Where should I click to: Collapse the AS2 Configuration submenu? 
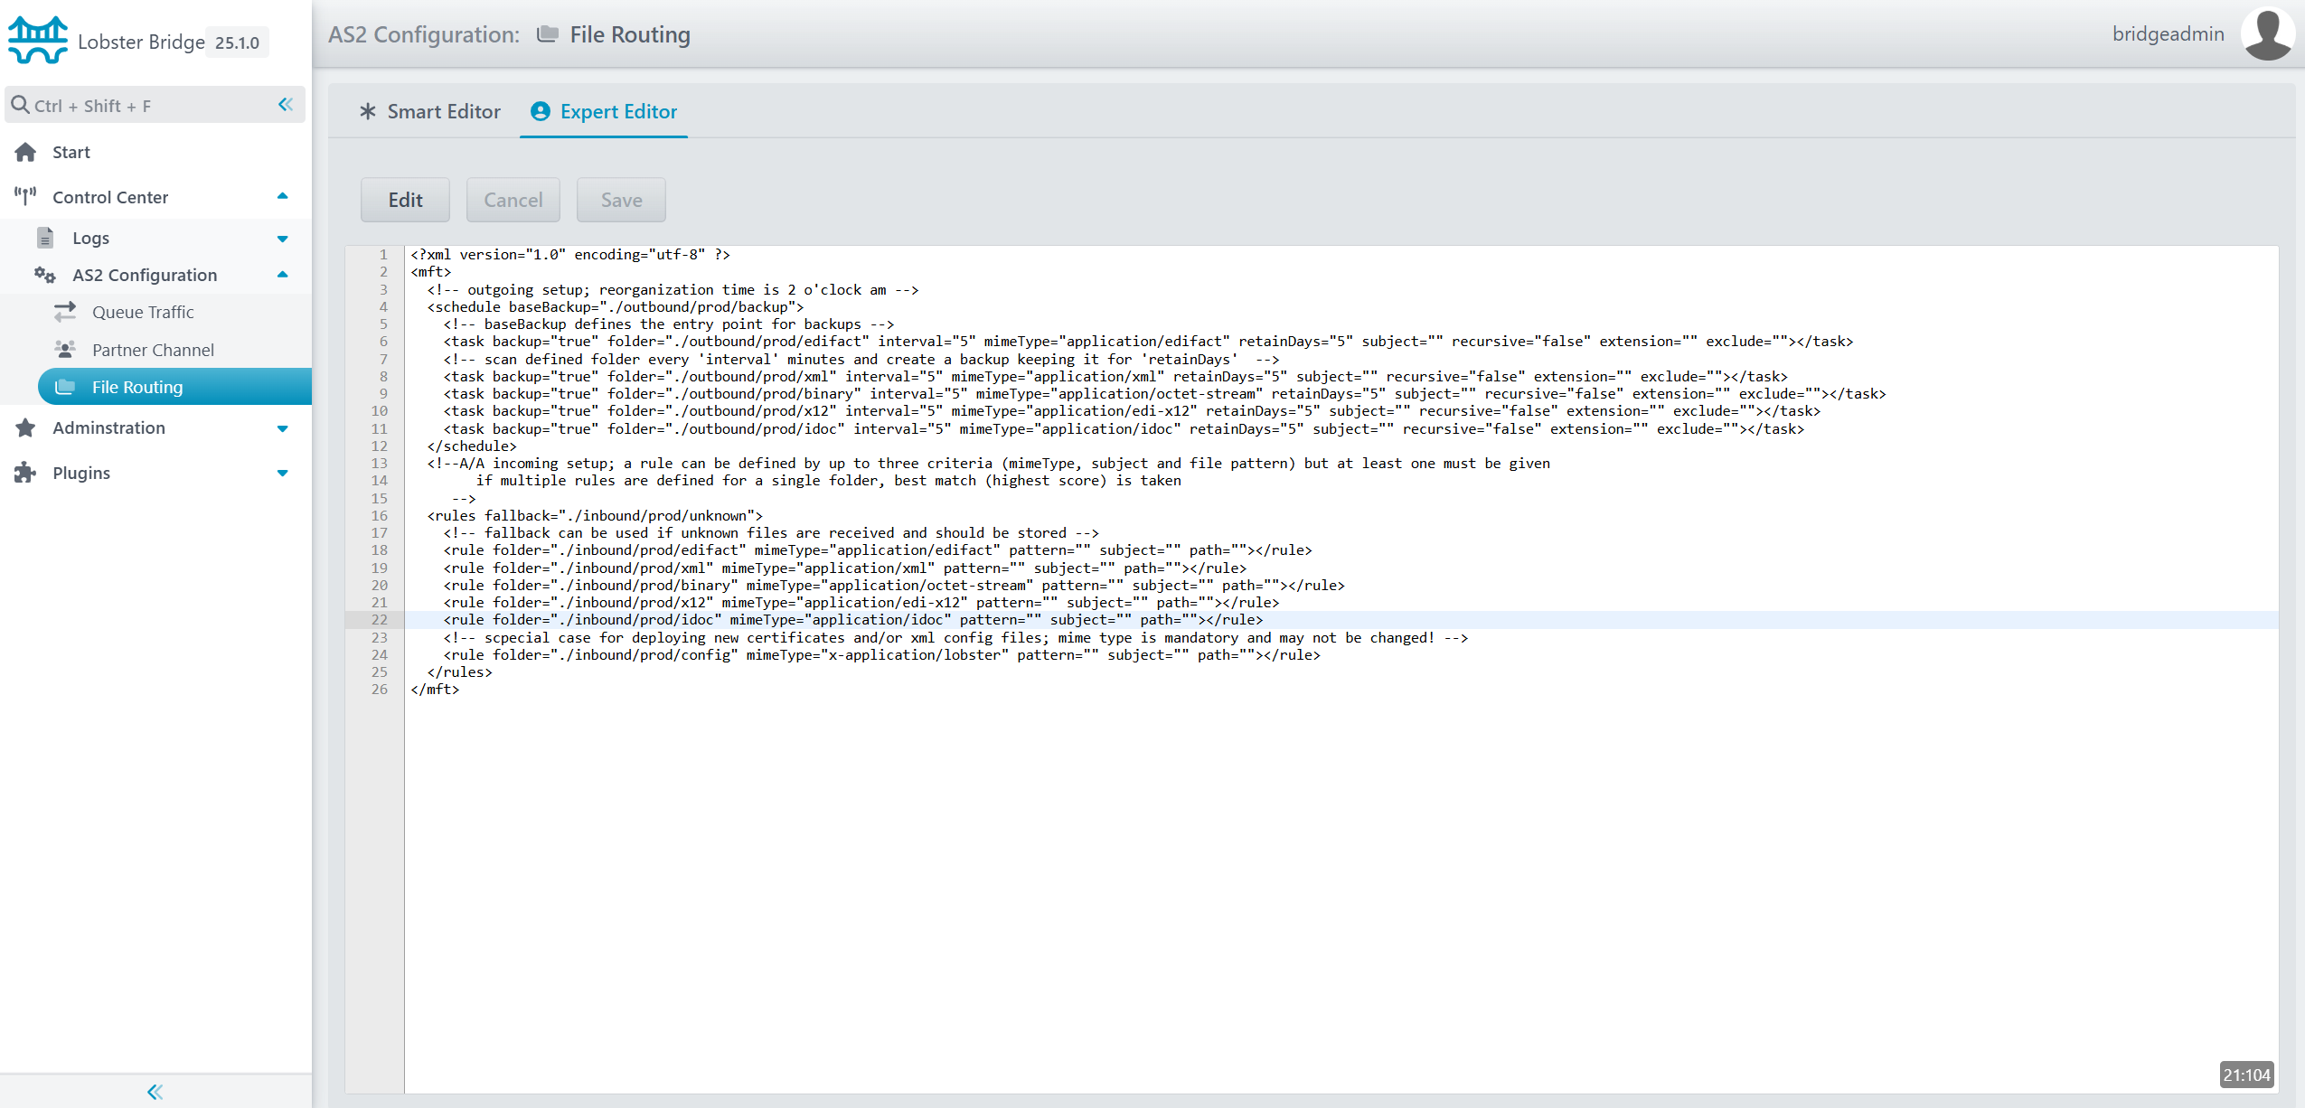[282, 275]
